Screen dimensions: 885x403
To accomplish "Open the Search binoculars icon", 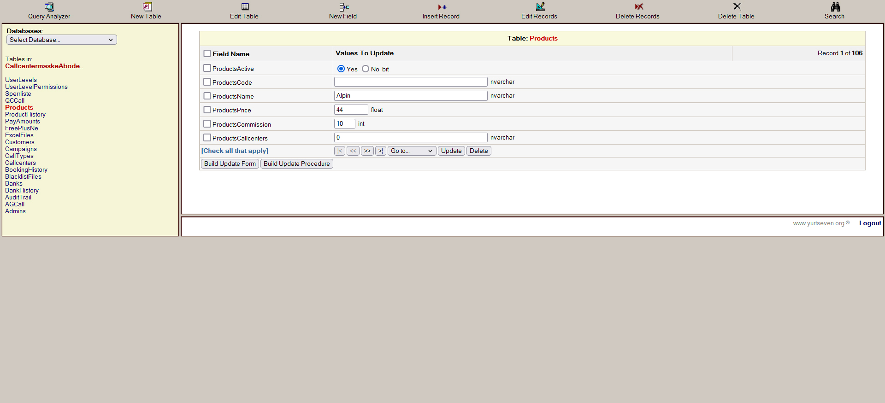I will (835, 7).
